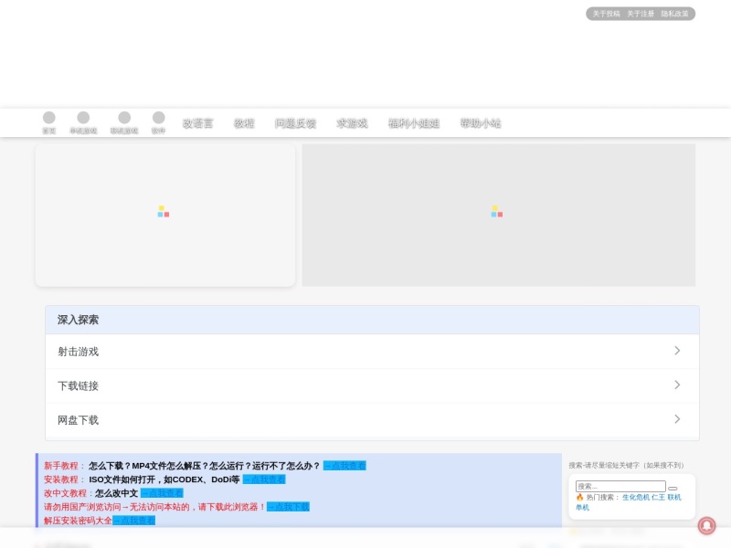The height and width of the screenshot is (548, 731).
Task: Focus the 搜索 search input field
Action: 620,487
